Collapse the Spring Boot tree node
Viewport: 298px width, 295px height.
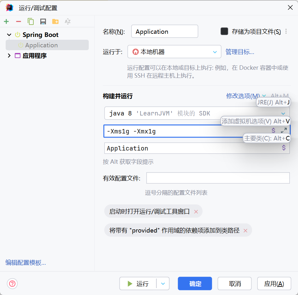tap(9, 35)
